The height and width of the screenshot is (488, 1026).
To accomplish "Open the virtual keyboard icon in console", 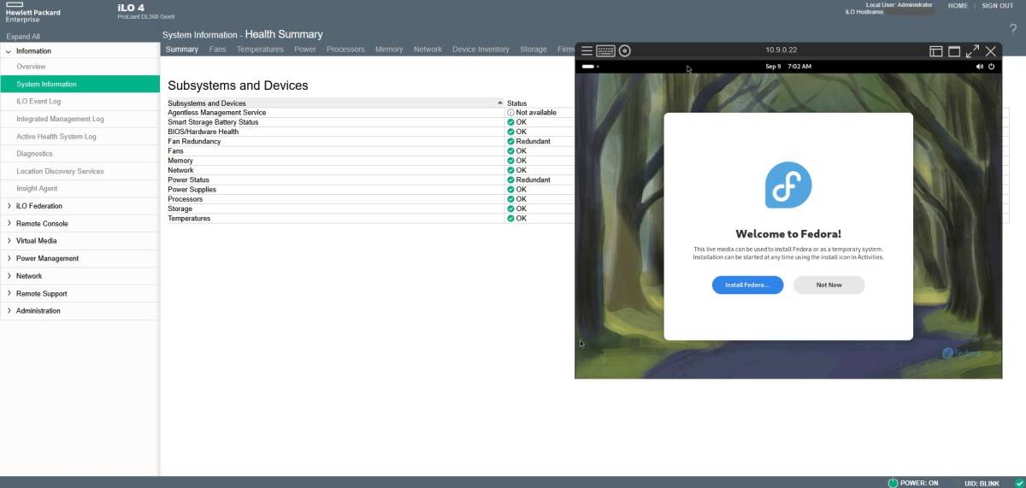I will 605,50.
